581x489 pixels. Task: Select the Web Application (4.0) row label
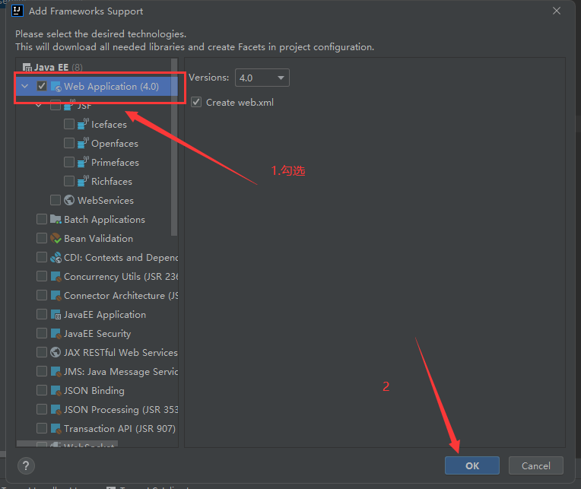pyautogui.click(x=111, y=87)
